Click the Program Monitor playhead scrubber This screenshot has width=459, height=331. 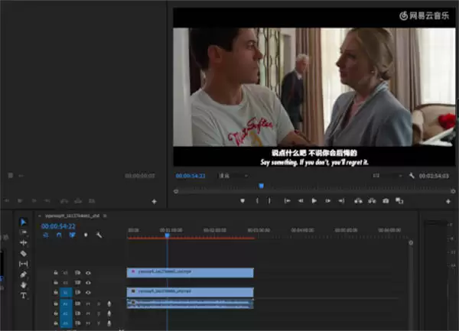point(261,186)
